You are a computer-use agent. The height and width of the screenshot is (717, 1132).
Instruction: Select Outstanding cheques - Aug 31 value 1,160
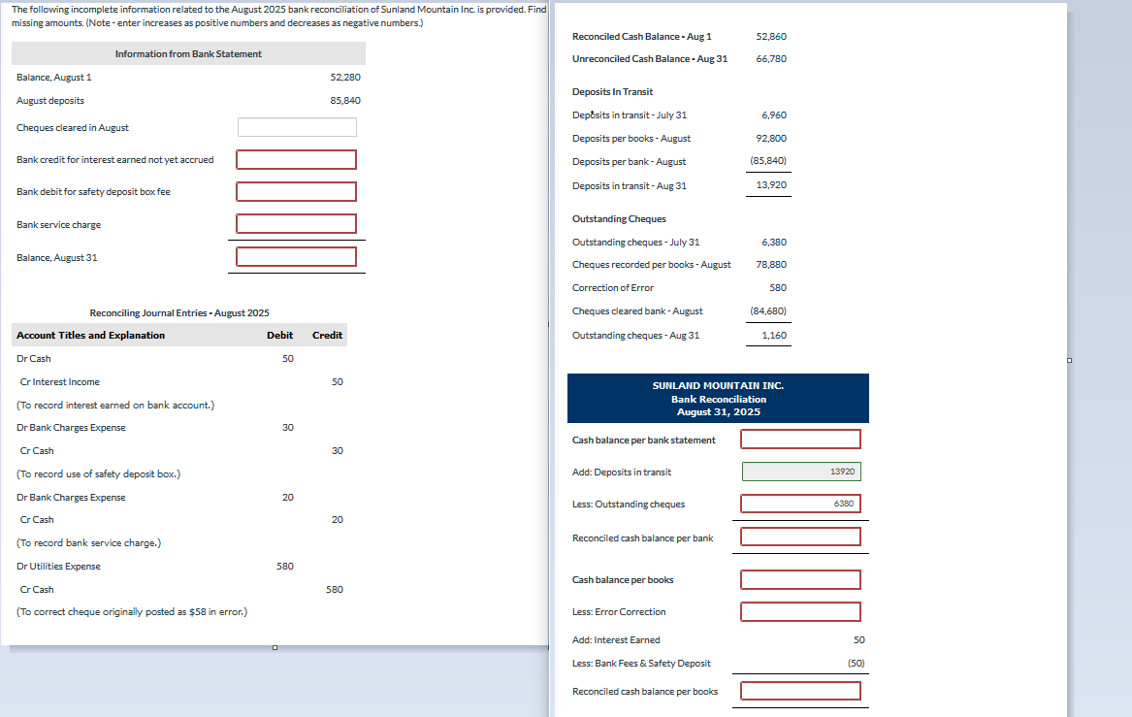point(774,335)
